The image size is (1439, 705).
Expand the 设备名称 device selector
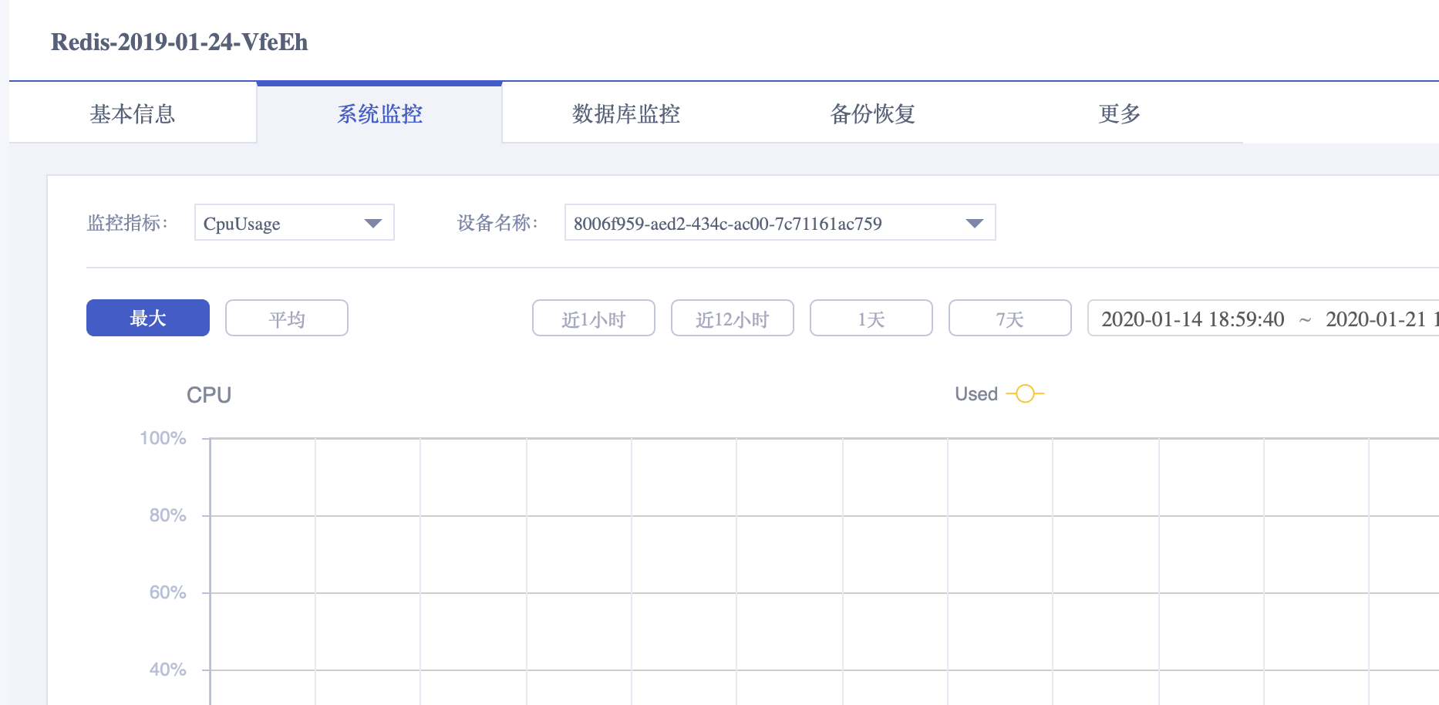click(x=780, y=222)
